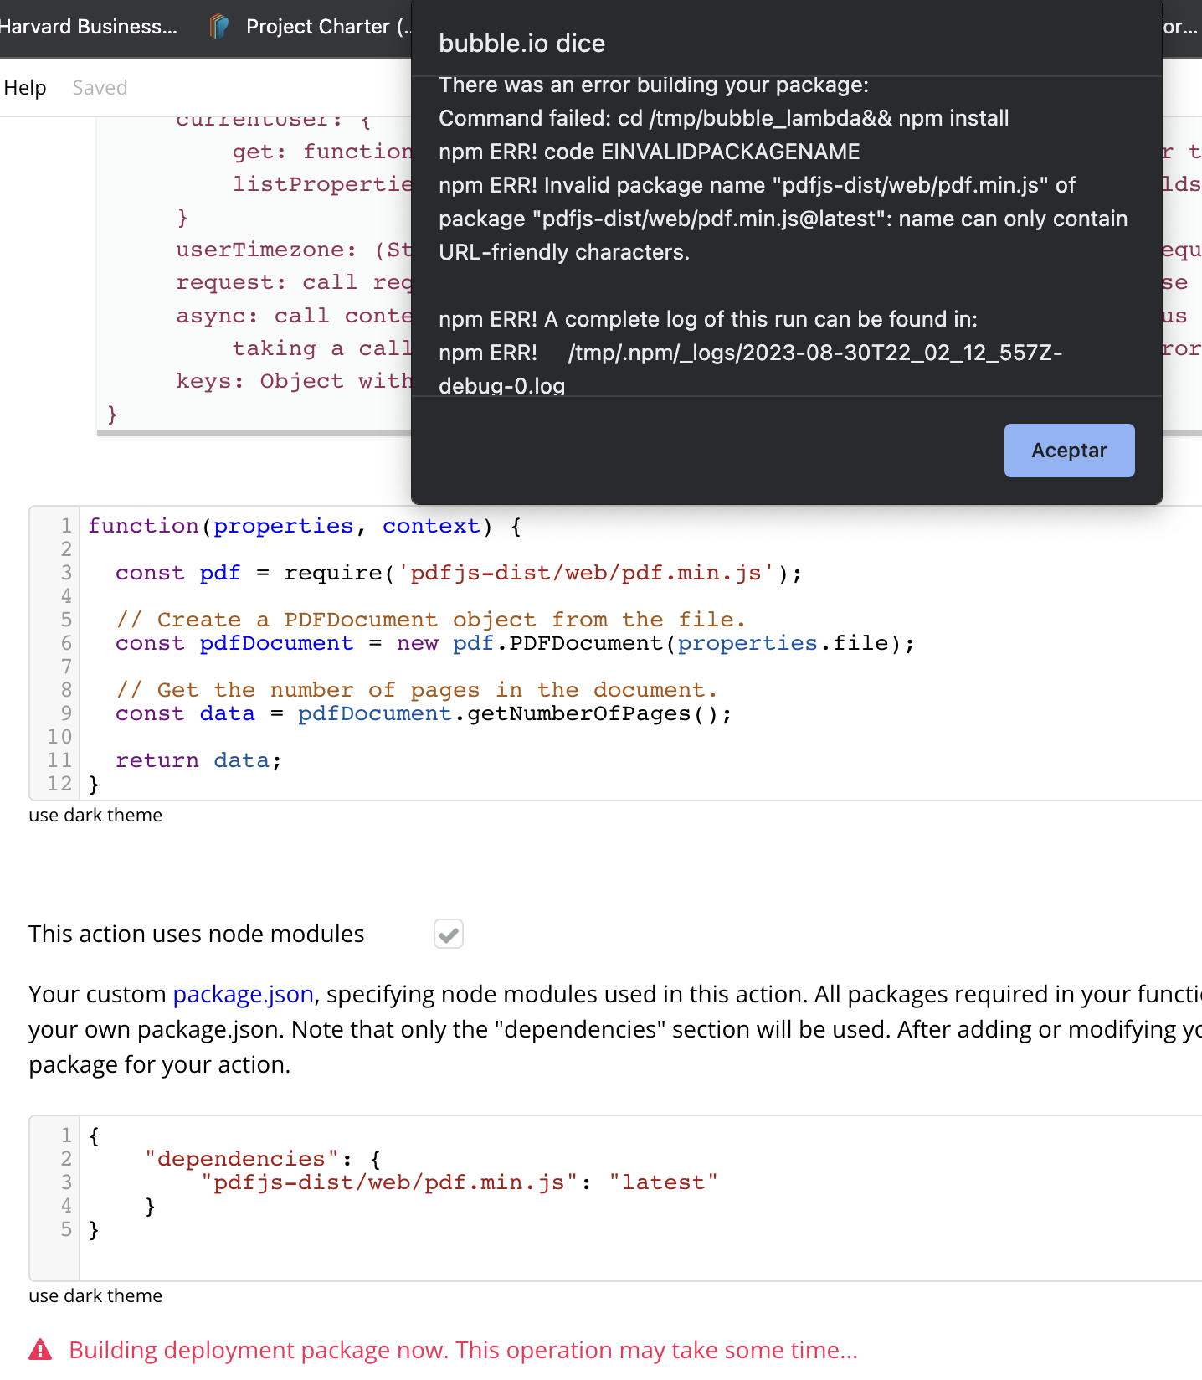
Task: Click the "npm ERR! code EINVALIDPACKAGENAME" line
Action: (x=650, y=152)
